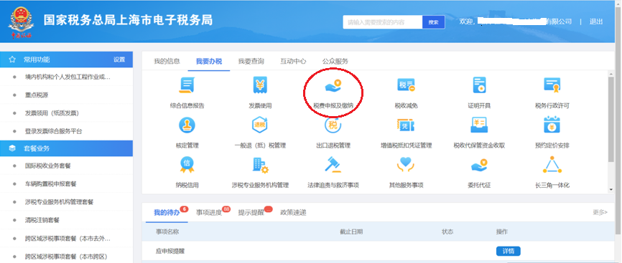The image size is (622, 263).
Task: Focus the search input field
Action: 382,22
